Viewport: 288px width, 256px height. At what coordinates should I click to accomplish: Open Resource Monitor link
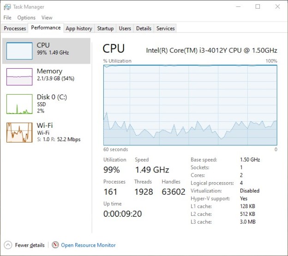coord(88,245)
